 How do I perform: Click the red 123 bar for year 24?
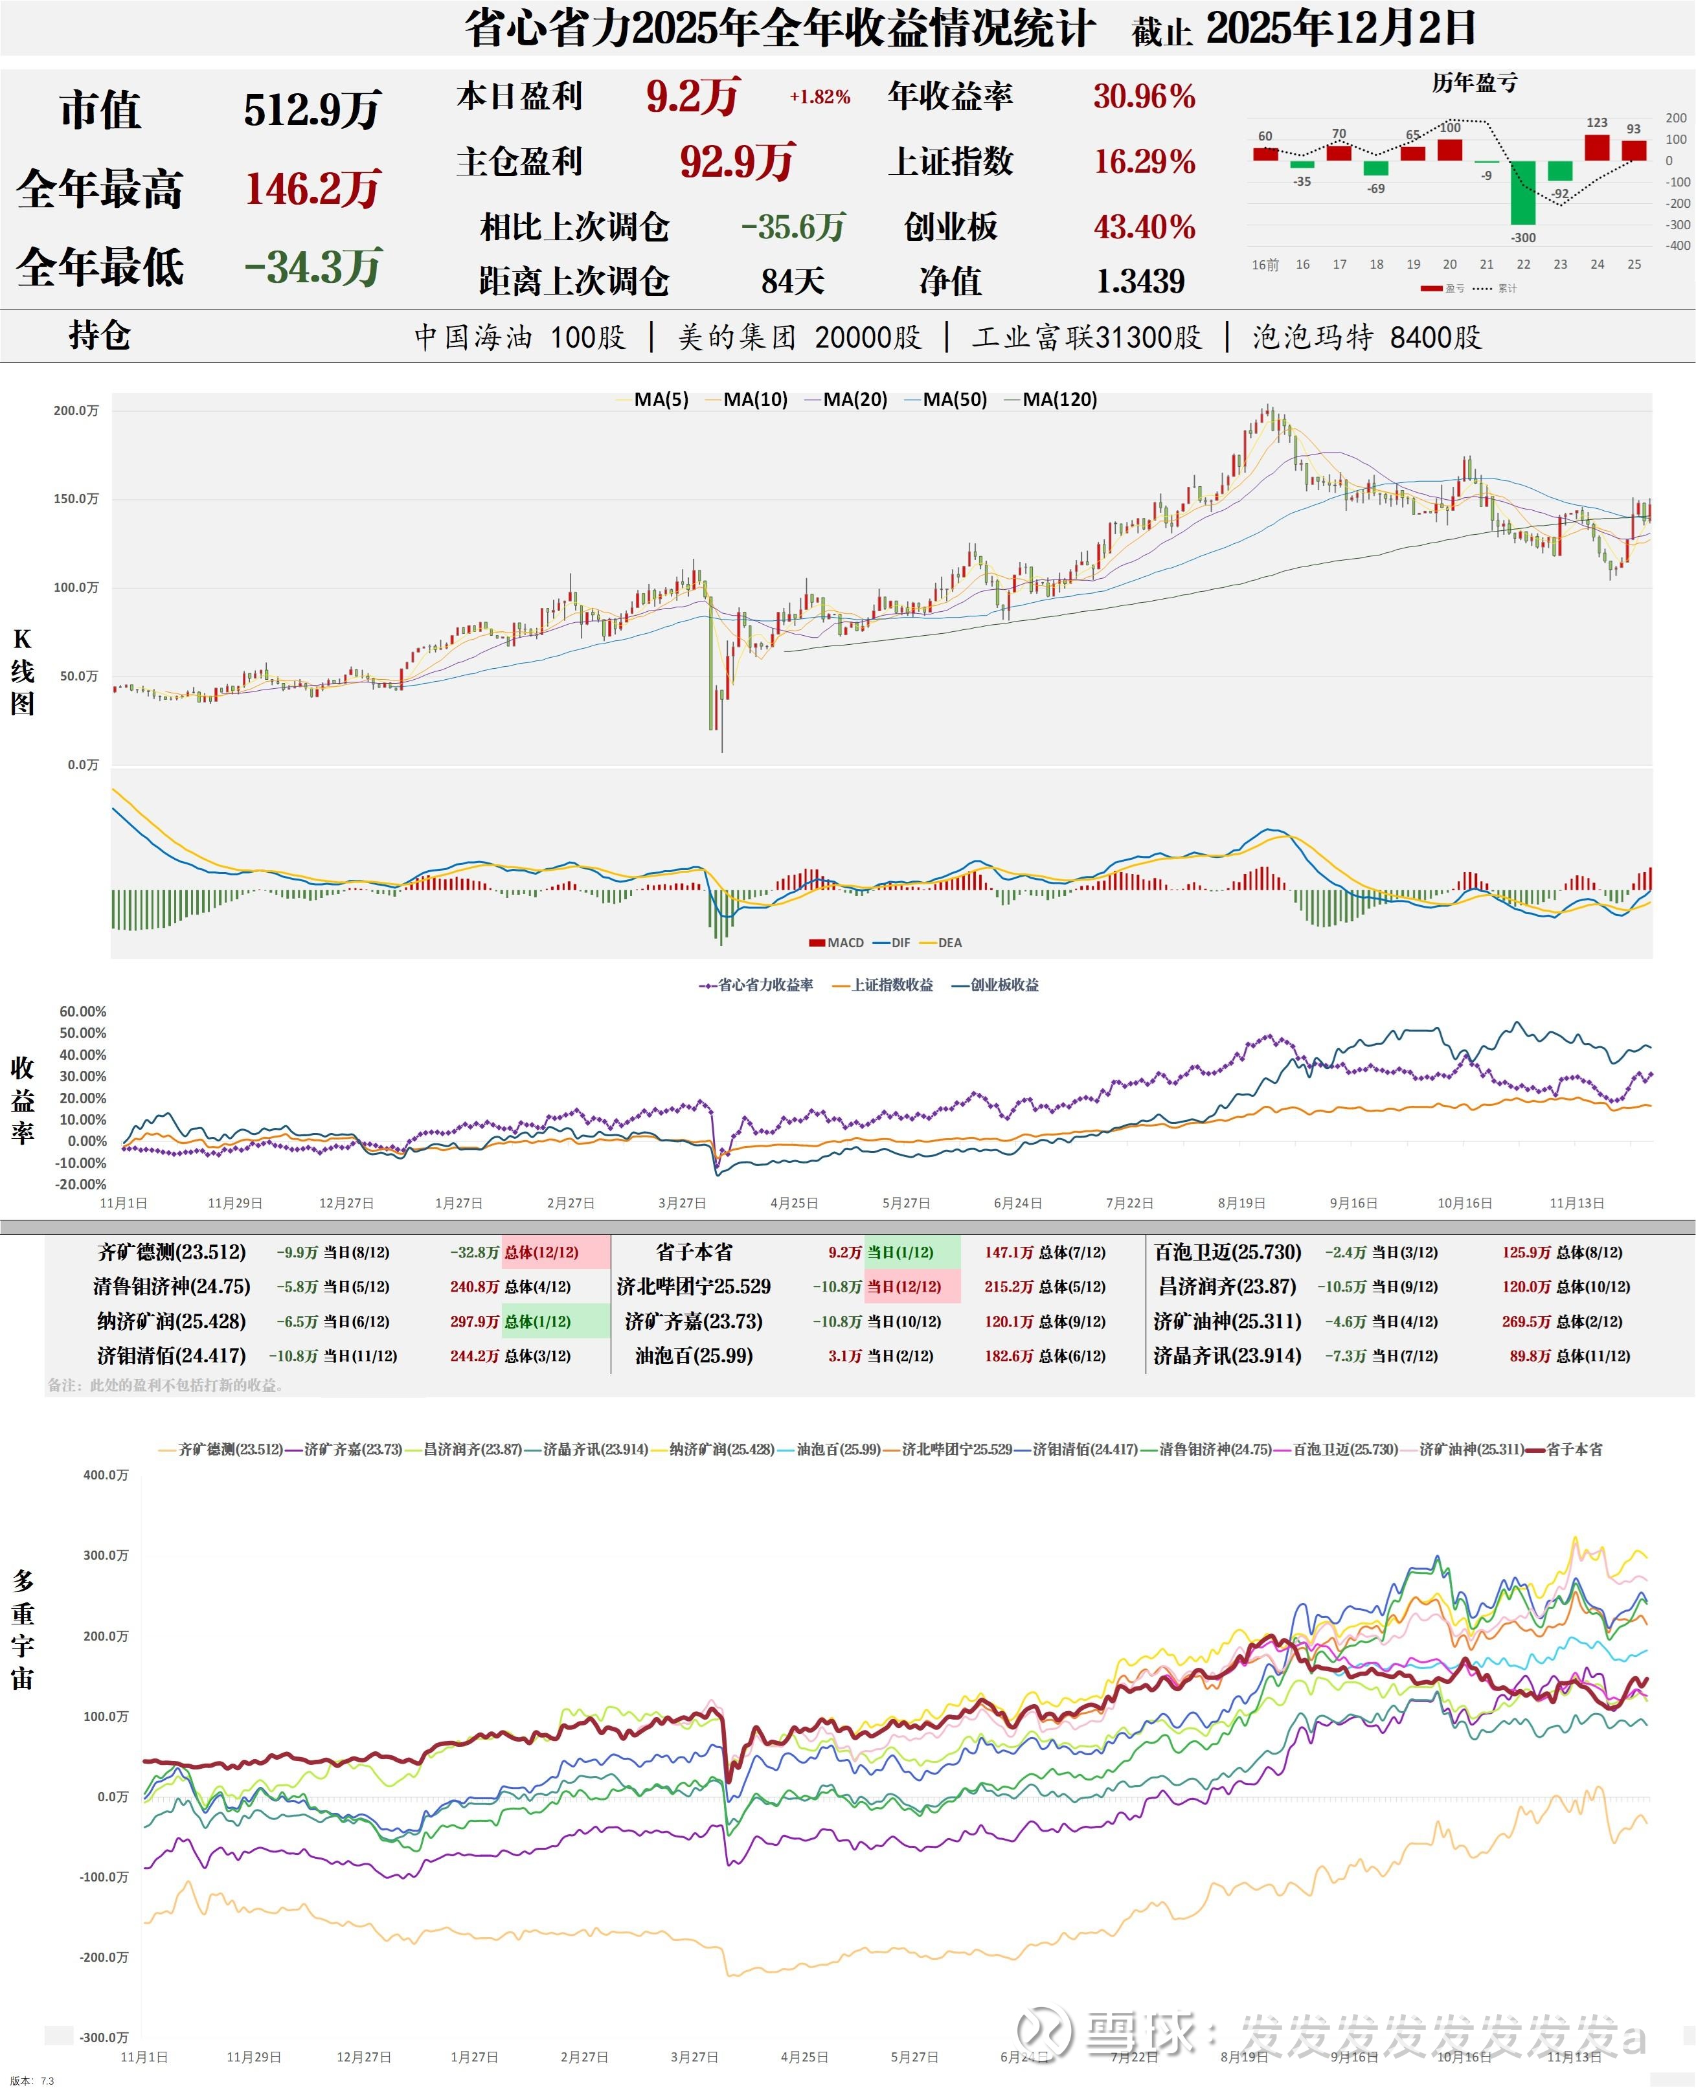pos(1596,148)
